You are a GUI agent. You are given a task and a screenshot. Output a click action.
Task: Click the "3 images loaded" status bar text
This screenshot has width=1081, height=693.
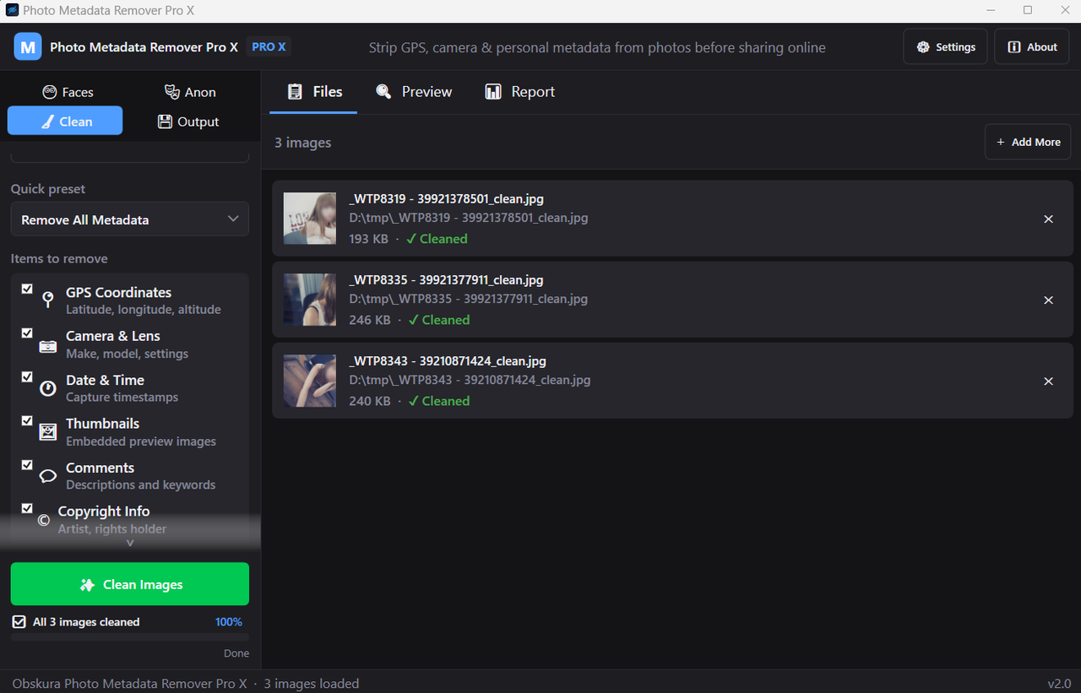(312, 684)
